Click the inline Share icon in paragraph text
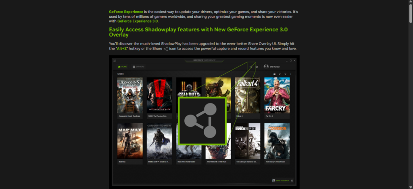This screenshot has height=189, width=413. point(165,49)
